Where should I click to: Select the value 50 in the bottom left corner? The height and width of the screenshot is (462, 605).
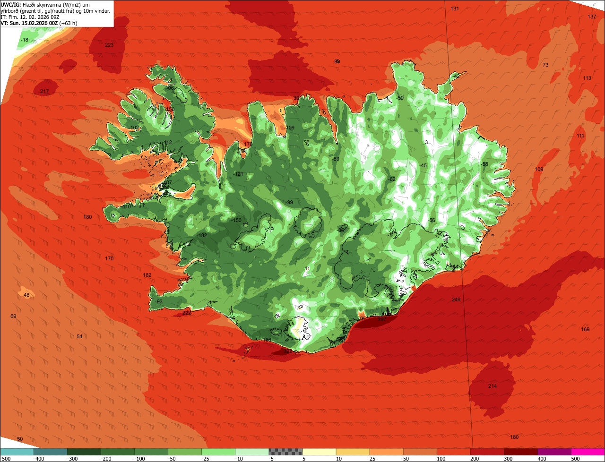click(20, 439)
